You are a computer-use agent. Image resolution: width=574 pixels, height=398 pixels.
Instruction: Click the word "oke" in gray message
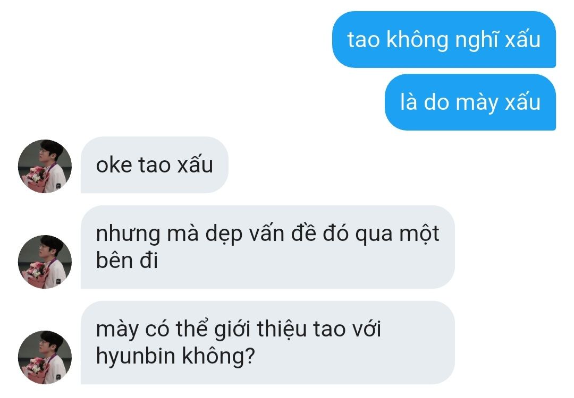[x=114, y=165]
